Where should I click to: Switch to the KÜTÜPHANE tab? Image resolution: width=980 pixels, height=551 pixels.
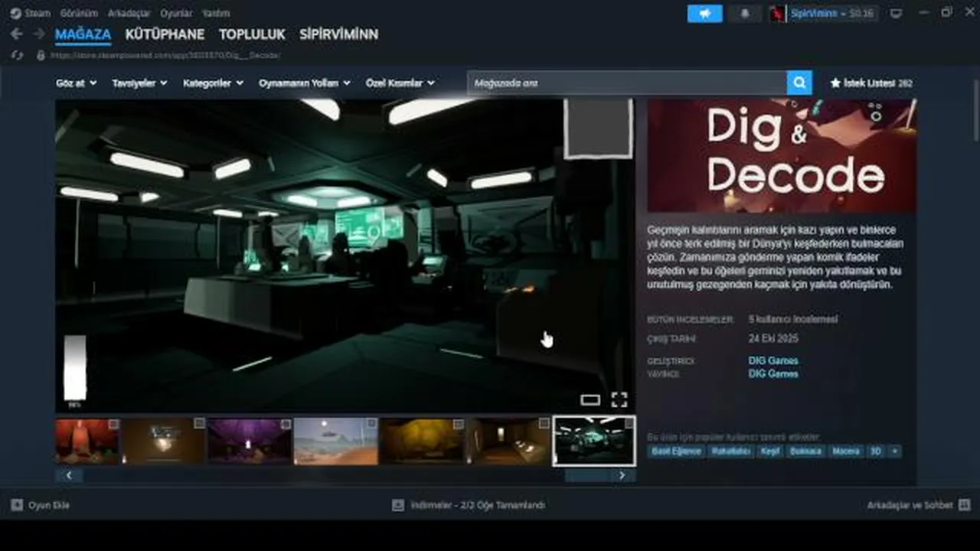pos(165,34)
